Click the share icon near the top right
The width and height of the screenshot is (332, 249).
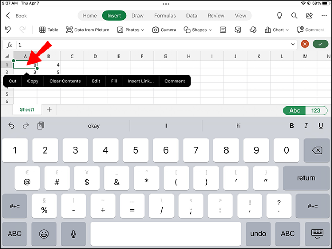click(309, 16)
